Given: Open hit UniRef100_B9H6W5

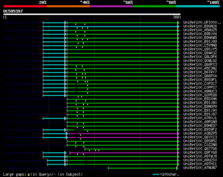Looking at the screenshot, I should (x=200, y=38).
